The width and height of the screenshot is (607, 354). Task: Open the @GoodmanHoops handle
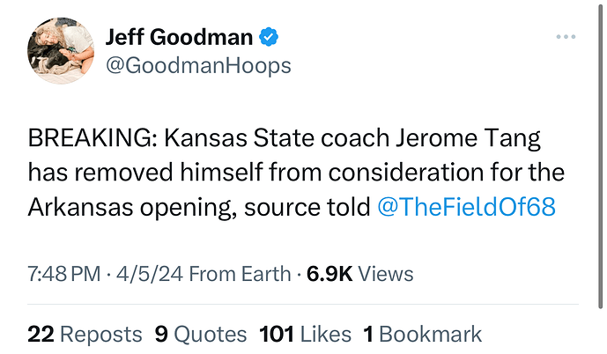(x=197, y=66)
